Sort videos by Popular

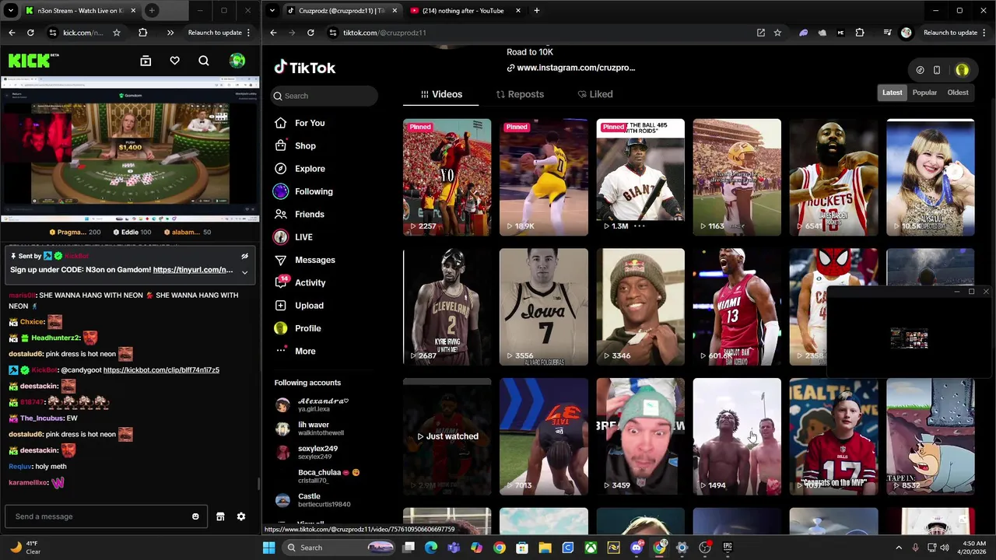[924, 93]
